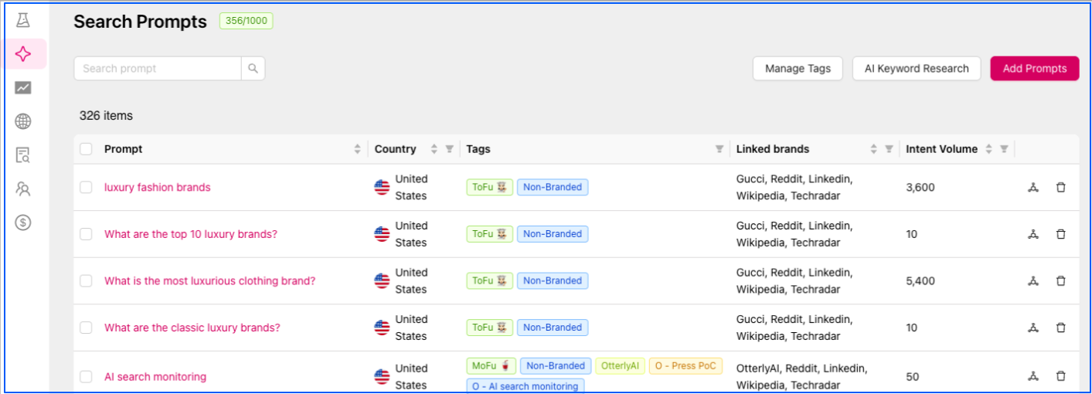Click the Add Prompts button
The image size is (1092, 394).
pos(1035,68)
